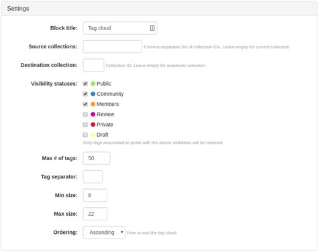Click the Destination collection: label
Screen dimensions: 318x252
click(x=49, y=65)
